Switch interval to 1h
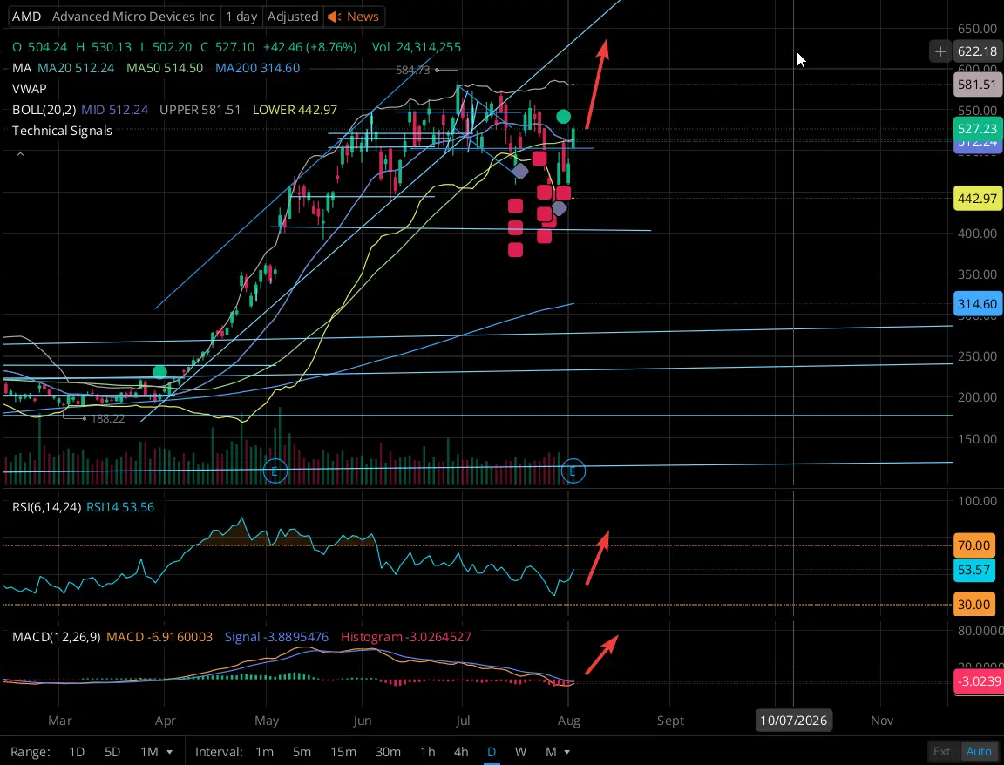The width and height of the screenshot is (1004, 765). [x=428, y=752]
